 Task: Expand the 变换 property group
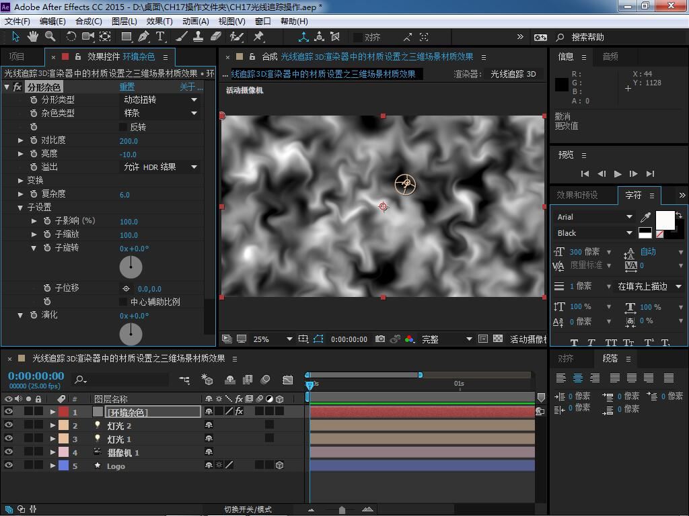pos(21,180)
